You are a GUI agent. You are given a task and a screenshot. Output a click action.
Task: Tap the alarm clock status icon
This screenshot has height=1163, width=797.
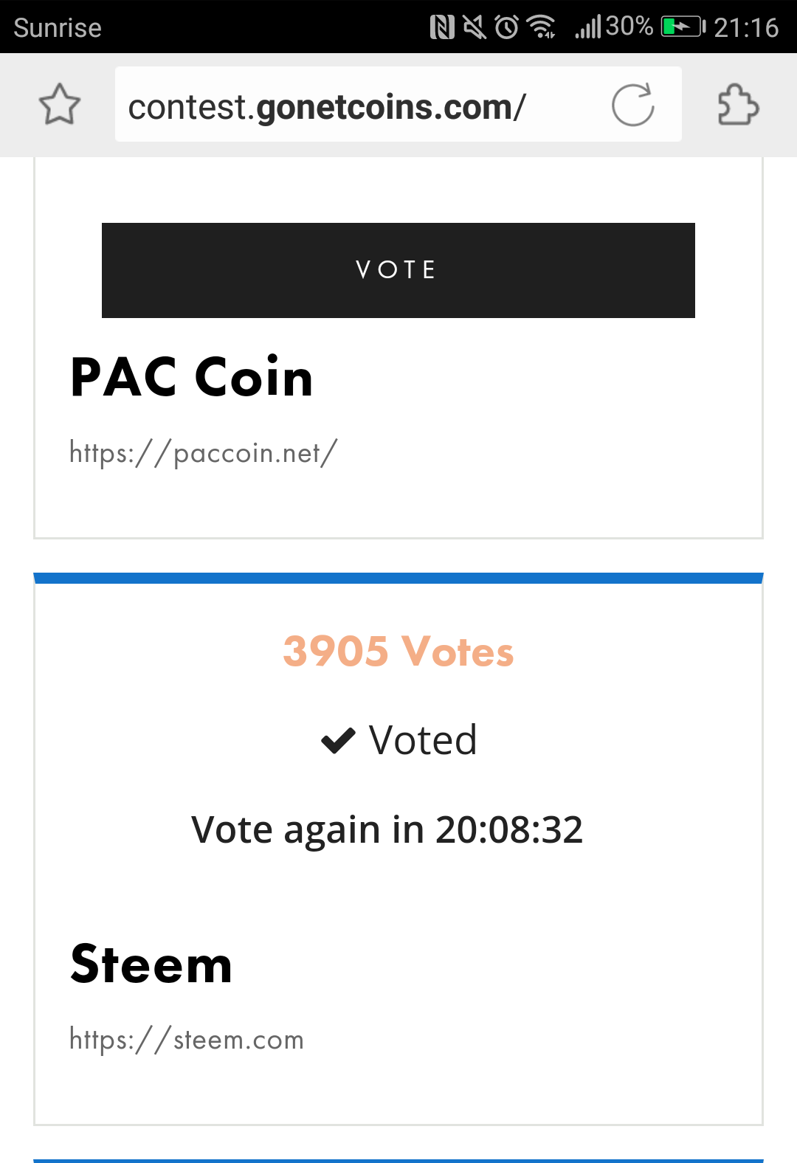click(x=507, y=27)
